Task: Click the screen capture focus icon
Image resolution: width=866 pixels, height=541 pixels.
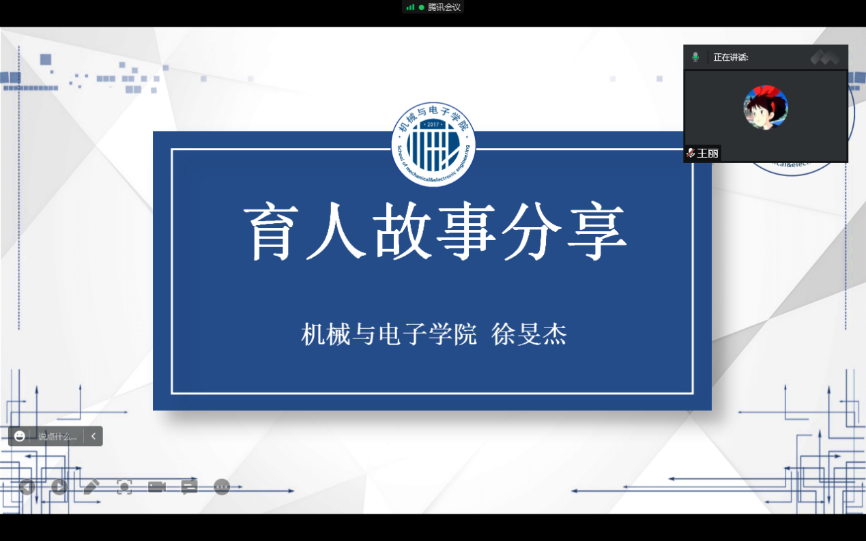Action: point(124,486)
